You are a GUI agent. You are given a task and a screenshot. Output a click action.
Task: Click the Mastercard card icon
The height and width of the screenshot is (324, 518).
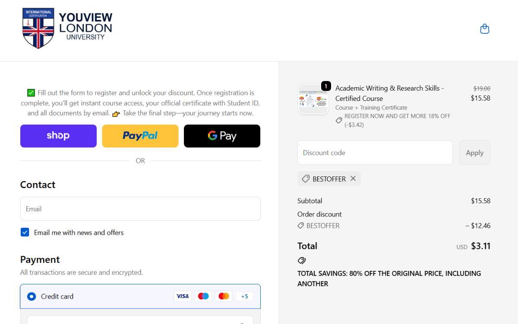224,296
